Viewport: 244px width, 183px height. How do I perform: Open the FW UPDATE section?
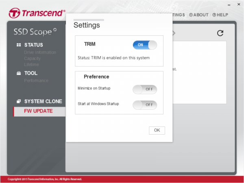pos(38,111)
